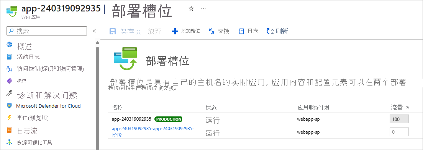
Task: Click the 保存 floppy disk icon
Action: click(113, 31)
